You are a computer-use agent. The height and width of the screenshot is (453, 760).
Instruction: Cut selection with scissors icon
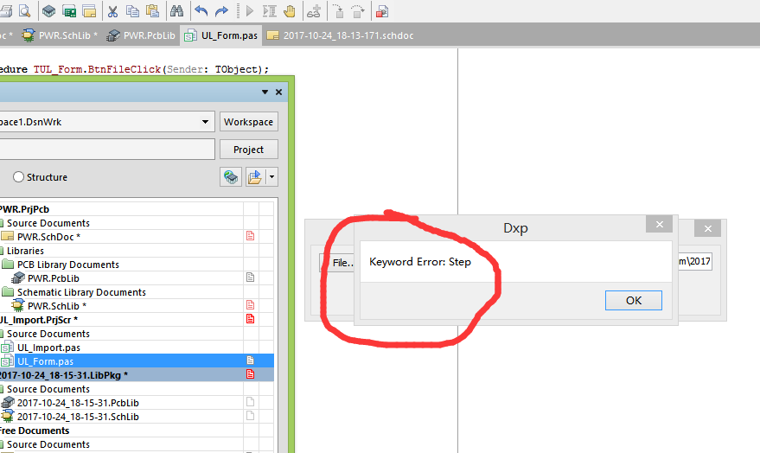click(x=113, y=10)
